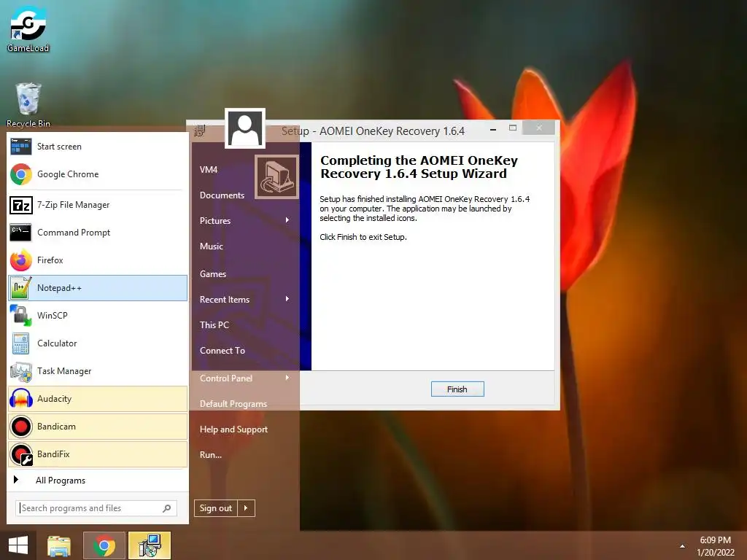Click the Search programs and files box
747x560 pixels.
96,508
